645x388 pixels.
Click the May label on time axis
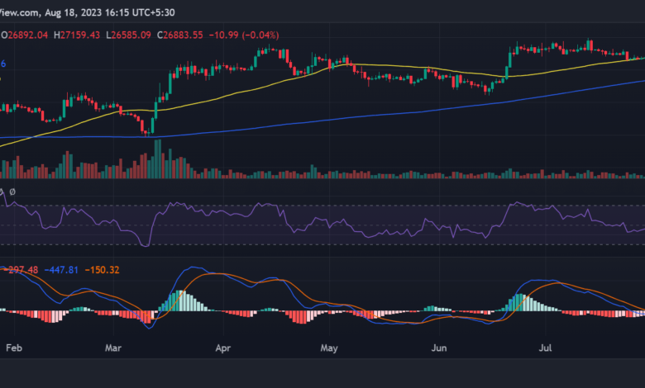[329, 349]
